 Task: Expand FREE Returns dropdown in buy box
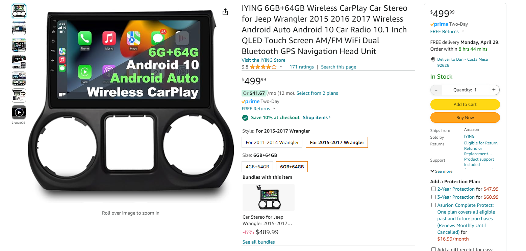463,31
